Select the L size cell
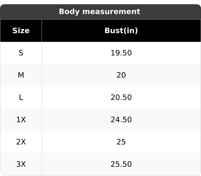Screen dimensions: 201x176 click(x=21, y=98)
